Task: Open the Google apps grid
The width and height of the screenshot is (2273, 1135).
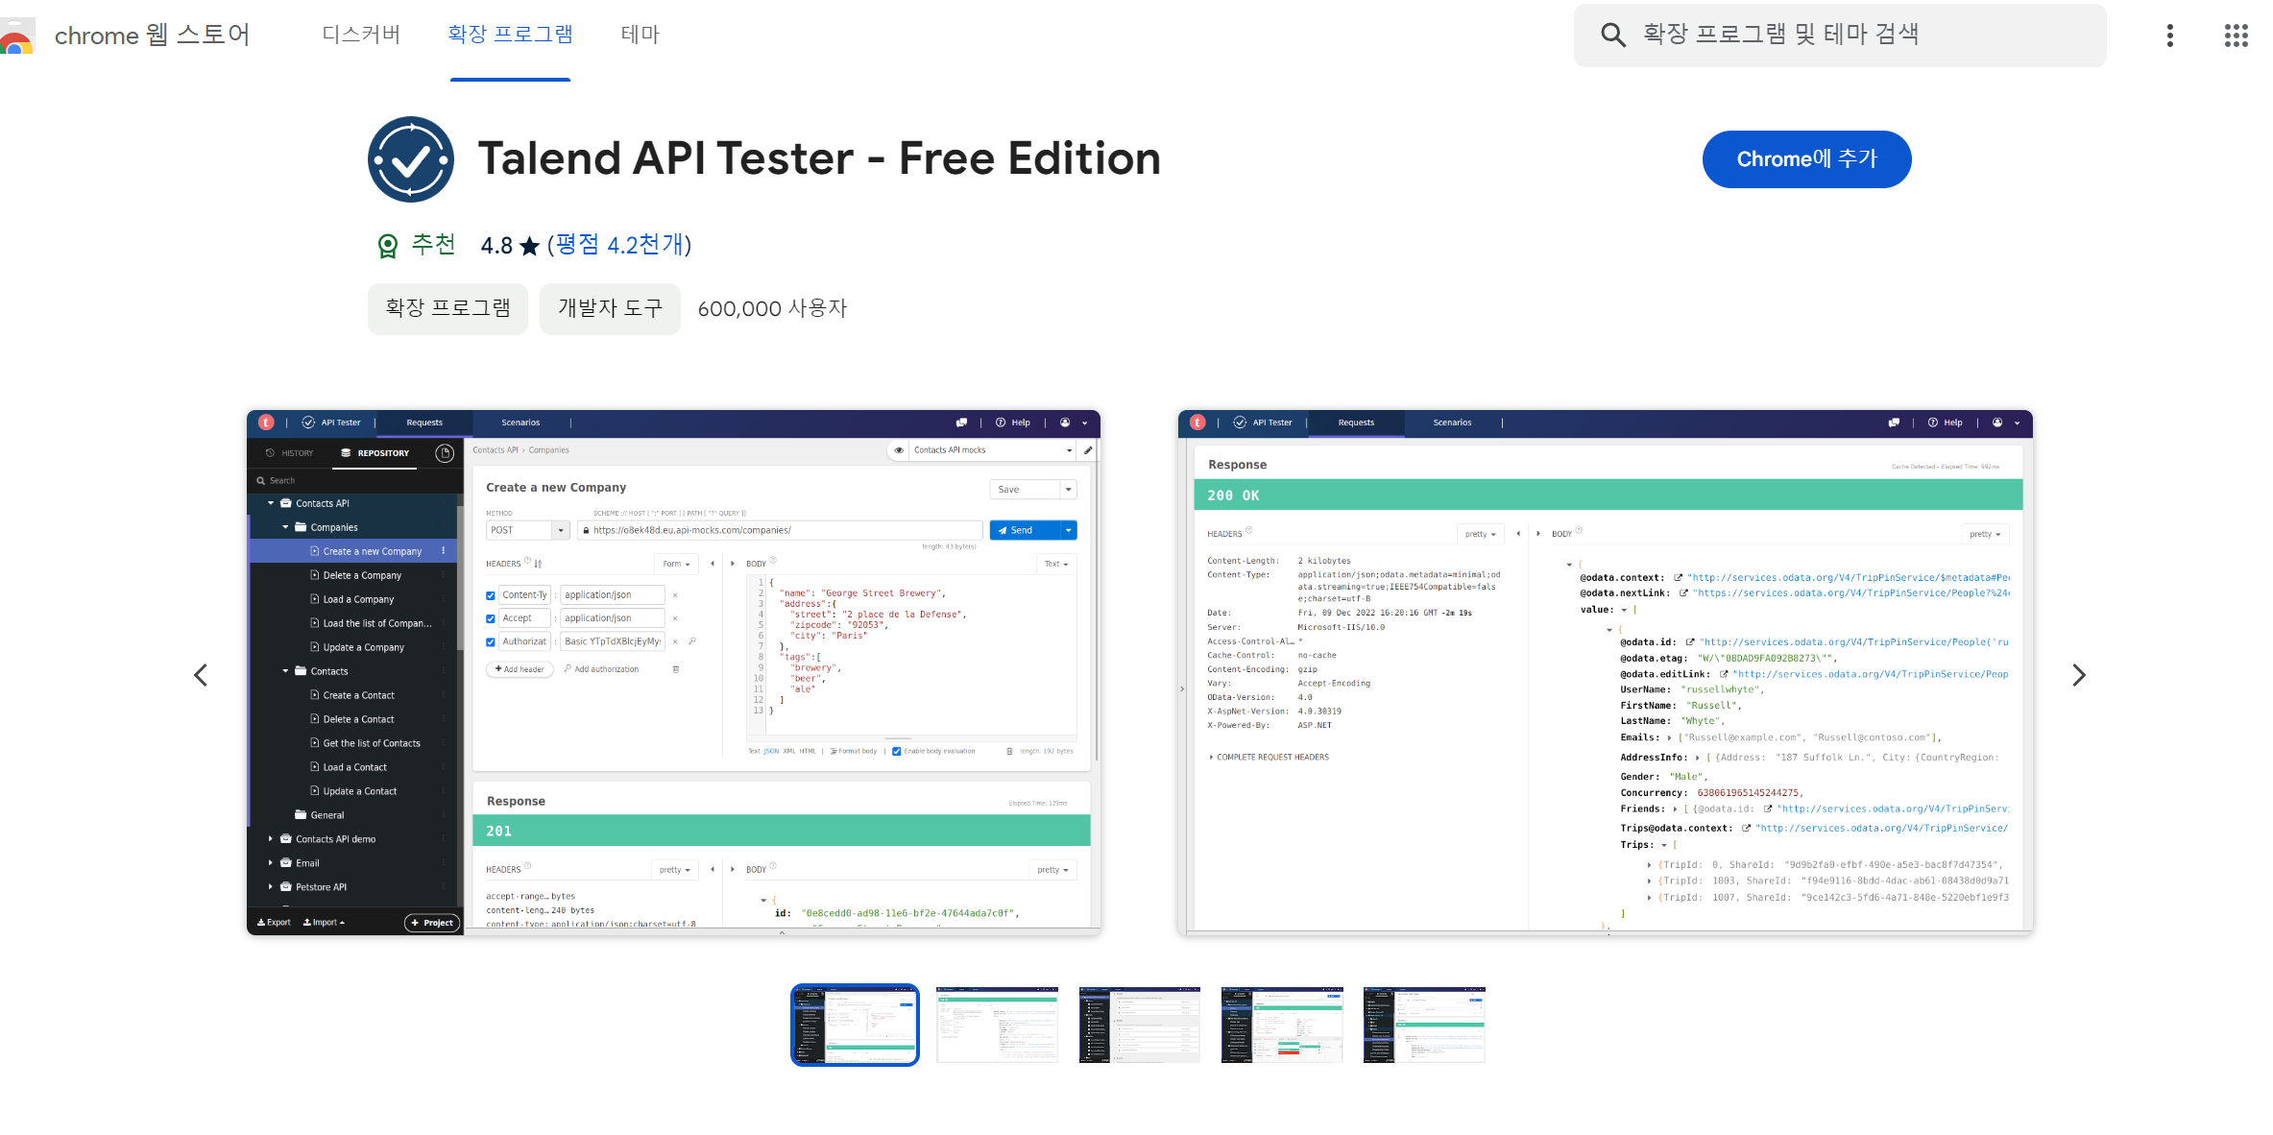Action: click(x=2236, y=36)
